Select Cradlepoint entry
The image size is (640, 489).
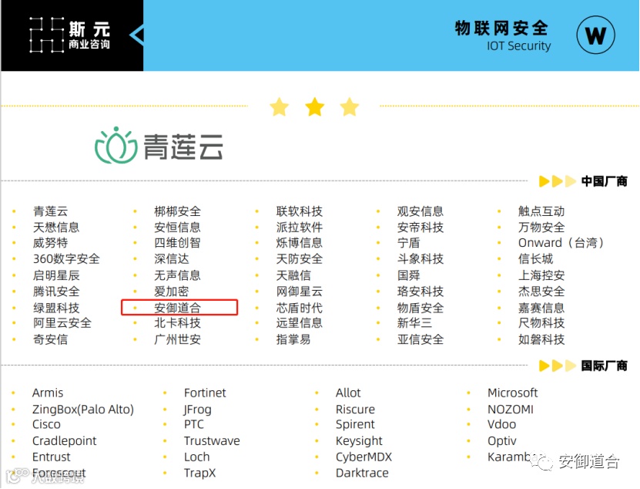(x=65, y=440)
